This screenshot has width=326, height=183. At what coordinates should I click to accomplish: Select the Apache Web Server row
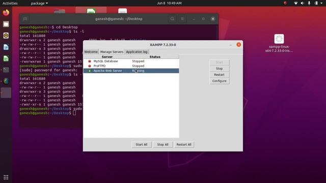click(131, 71)
